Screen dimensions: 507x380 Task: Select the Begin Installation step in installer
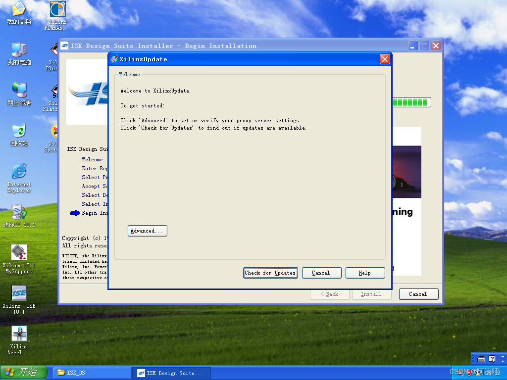[x=94, y=213]
